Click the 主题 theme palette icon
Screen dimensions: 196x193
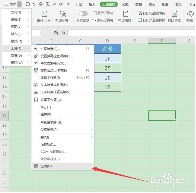click(191, 14)
